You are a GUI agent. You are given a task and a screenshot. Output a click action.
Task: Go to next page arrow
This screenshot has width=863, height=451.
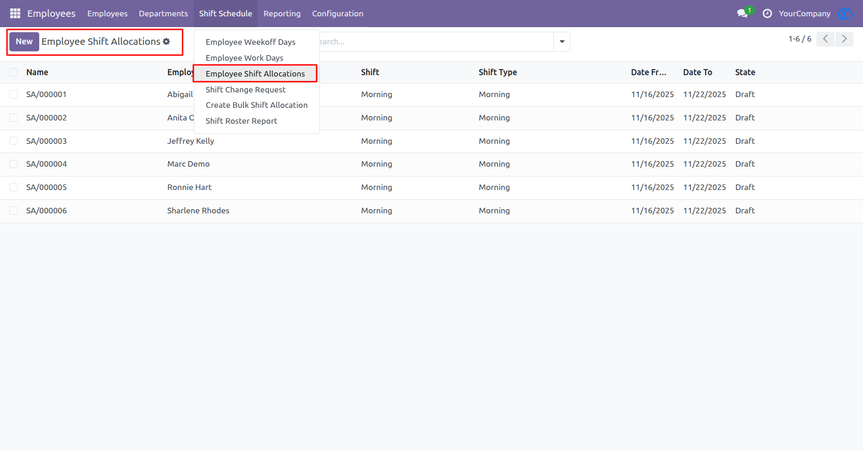[844, 39]
